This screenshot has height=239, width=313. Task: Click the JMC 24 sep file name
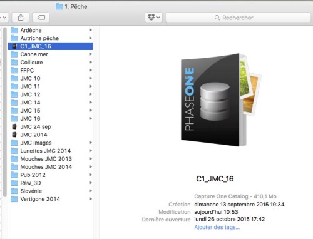click(36, 126)
